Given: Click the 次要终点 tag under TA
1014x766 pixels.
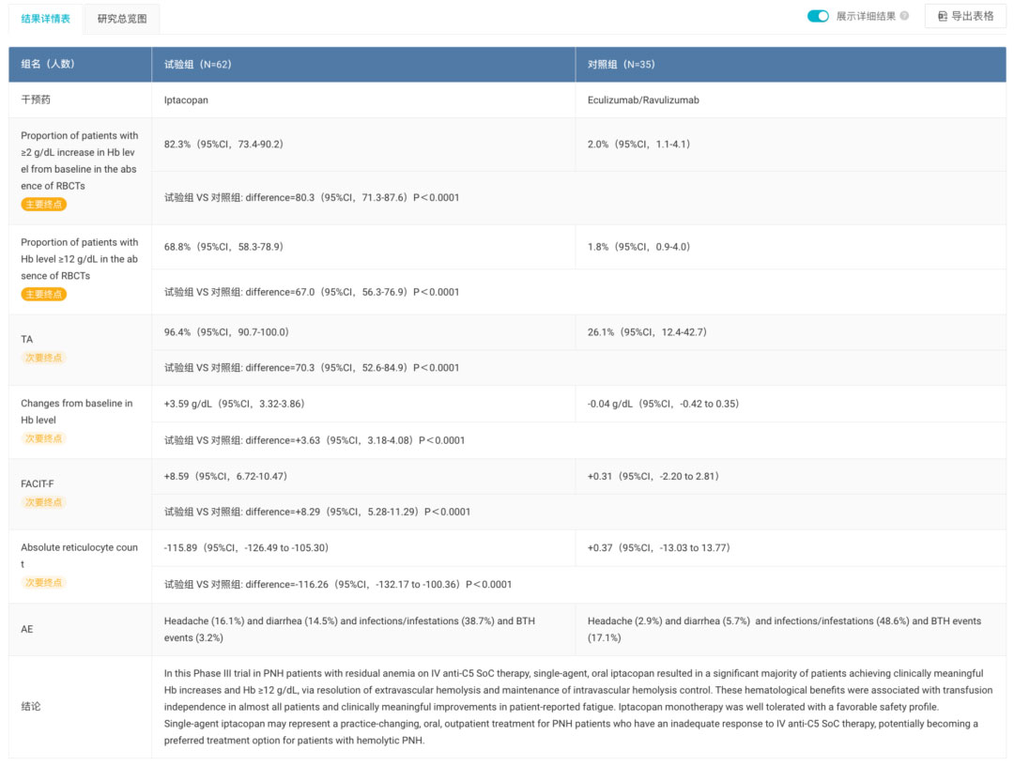Looking at the screenshot, I should click(x=44, y=358).
